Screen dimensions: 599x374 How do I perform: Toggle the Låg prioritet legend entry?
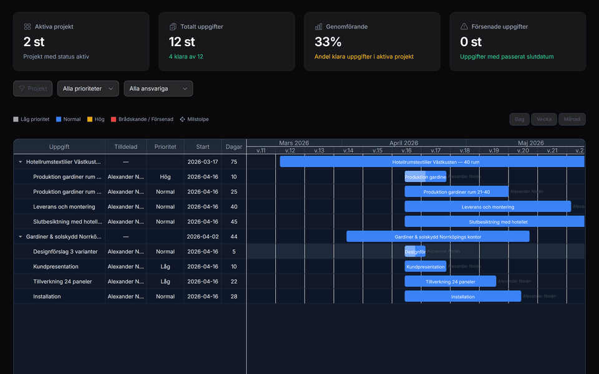pos(16,118)
